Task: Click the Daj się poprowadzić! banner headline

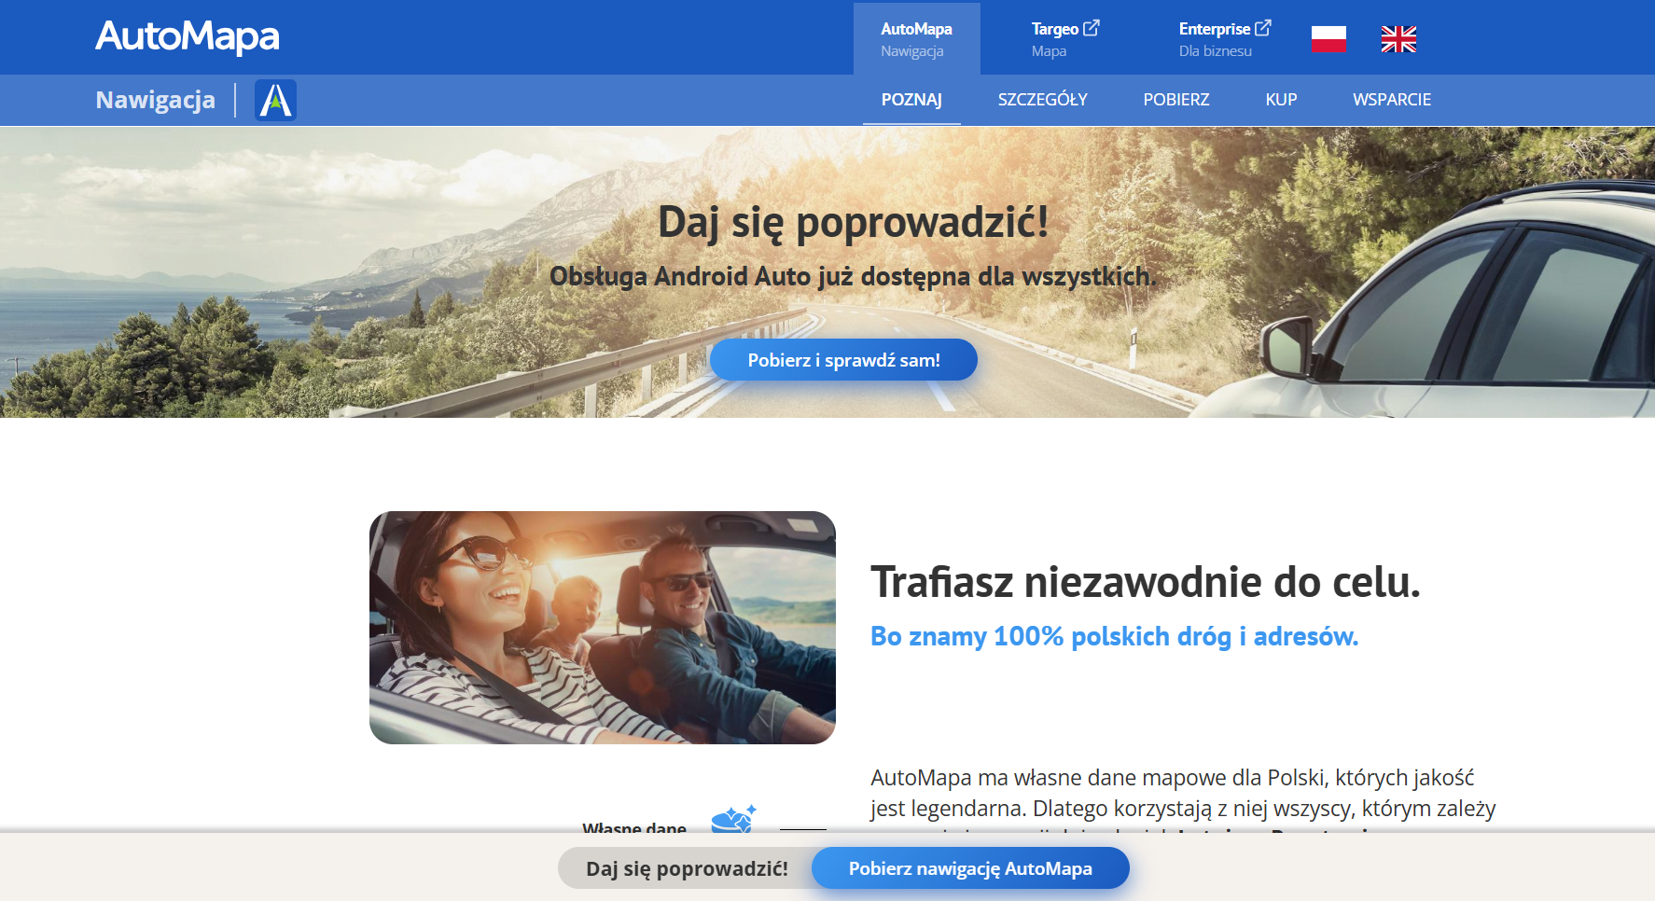Action: pos(854,222)
